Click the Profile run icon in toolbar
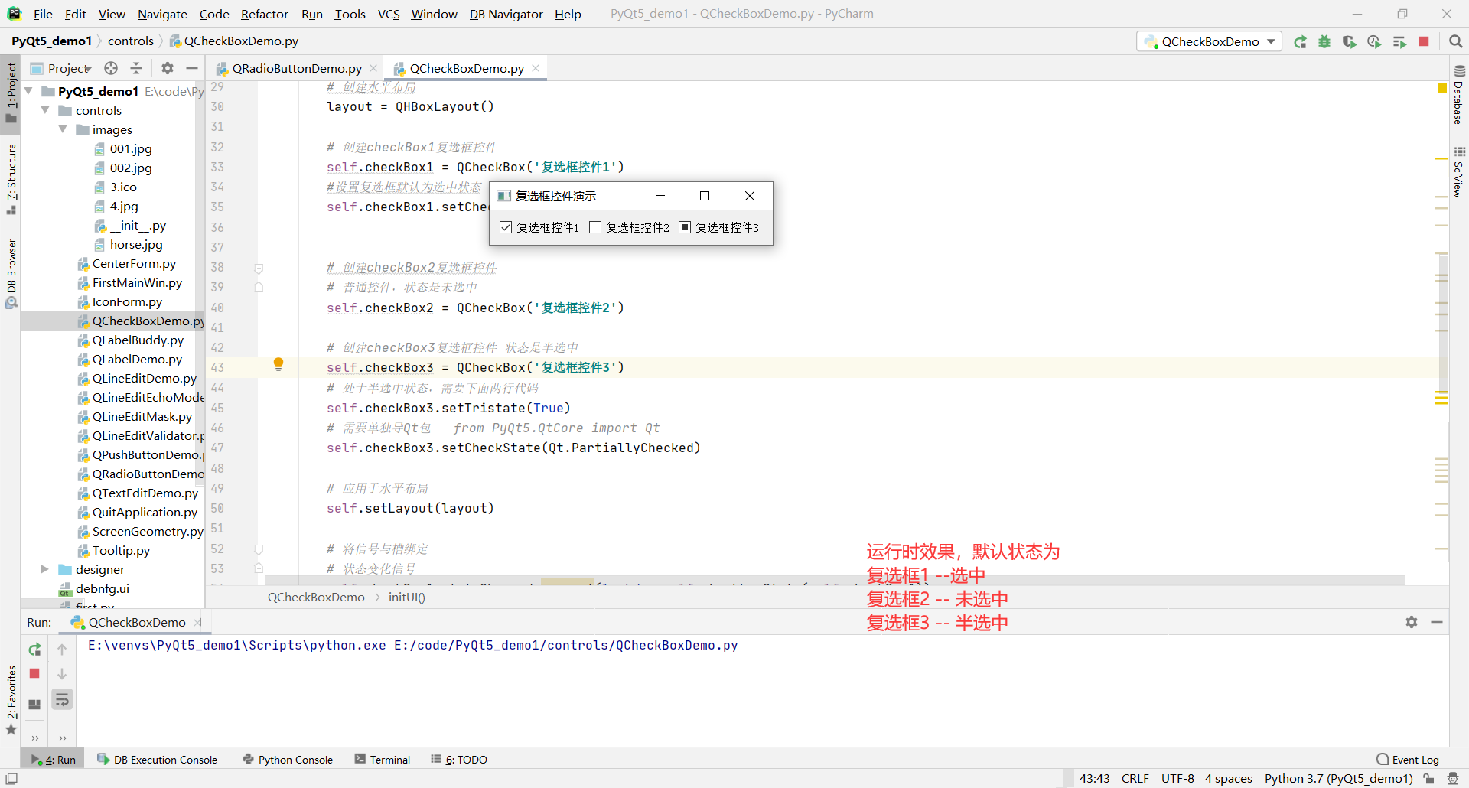The height and width of the screenshot is (788, 1469). [1374, 41]
